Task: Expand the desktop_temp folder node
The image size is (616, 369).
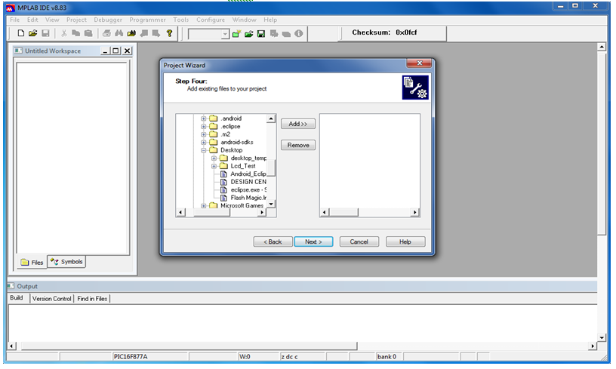Action: pos(214,158)
